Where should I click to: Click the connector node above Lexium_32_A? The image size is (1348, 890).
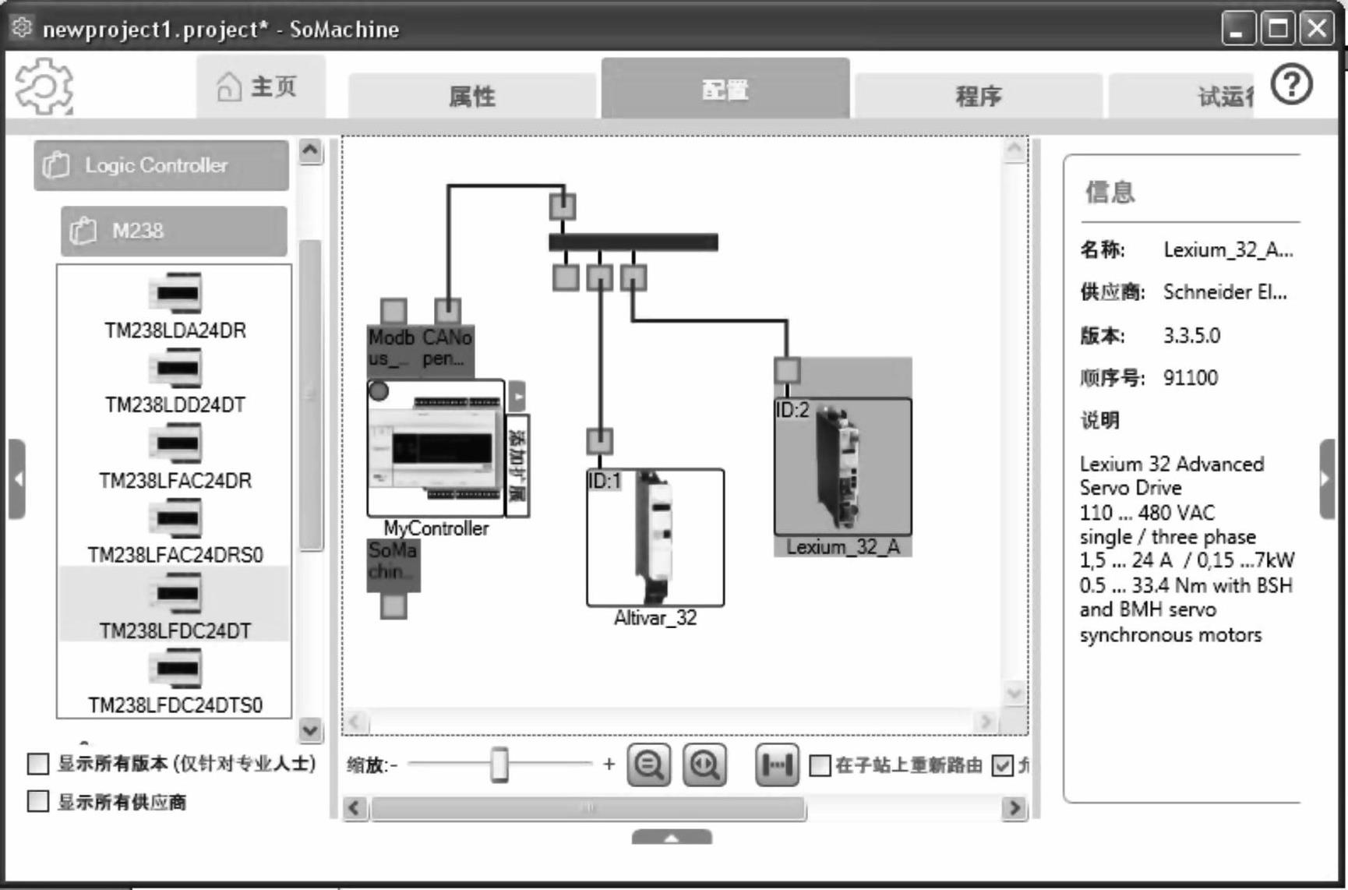point(787,370)
